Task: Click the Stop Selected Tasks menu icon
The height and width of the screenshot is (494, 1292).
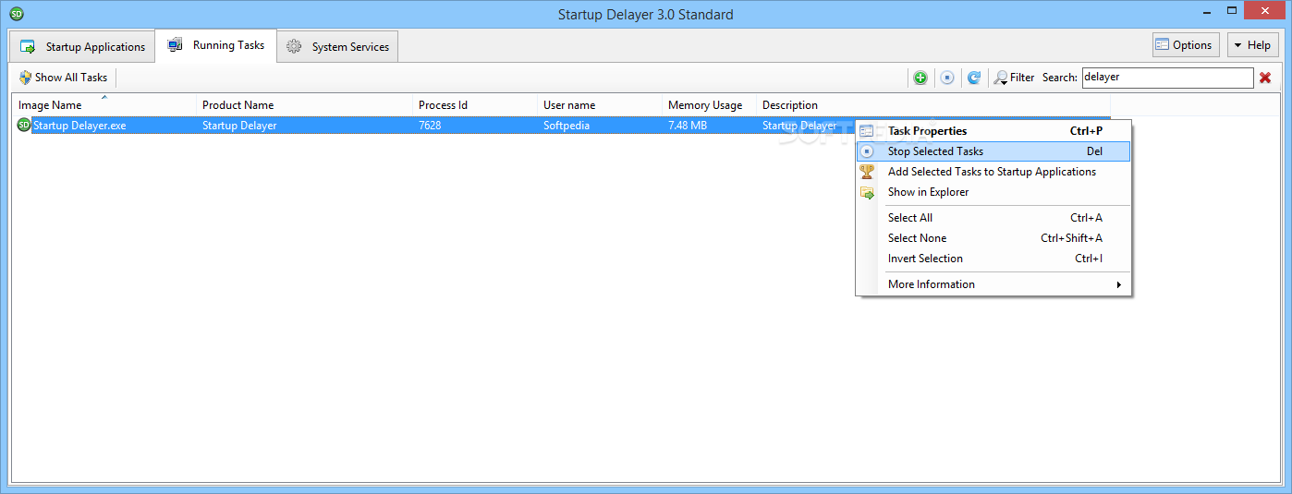Action: coord(867,151)
